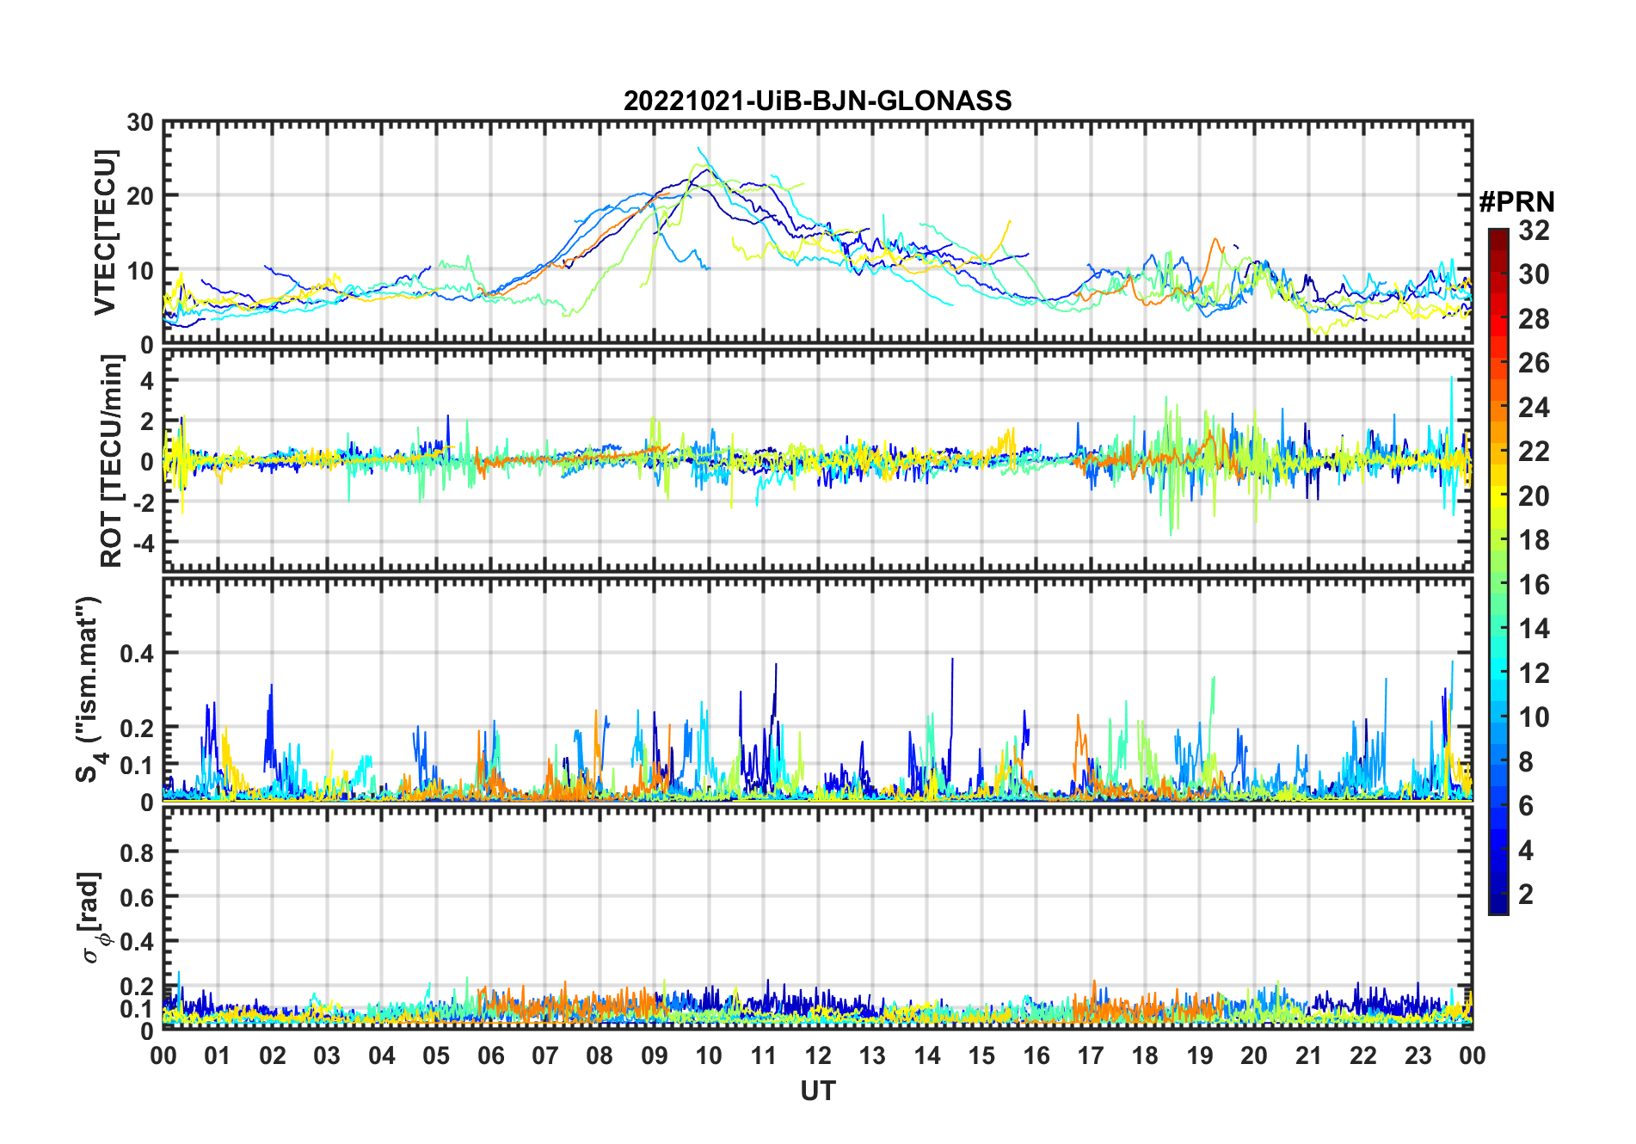The width and height of the screenshot is (1636, 1144).
Task: Click colorbar tick label 32
Action: click(x=1534, y=231)
